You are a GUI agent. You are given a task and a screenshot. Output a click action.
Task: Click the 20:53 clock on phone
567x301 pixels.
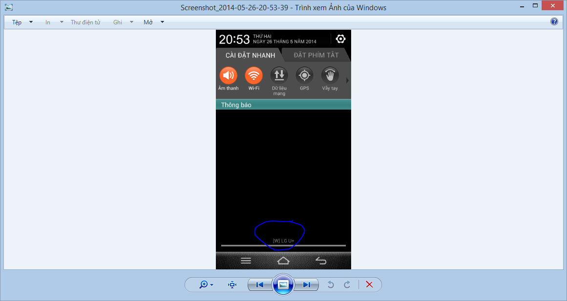pos(234,39)
